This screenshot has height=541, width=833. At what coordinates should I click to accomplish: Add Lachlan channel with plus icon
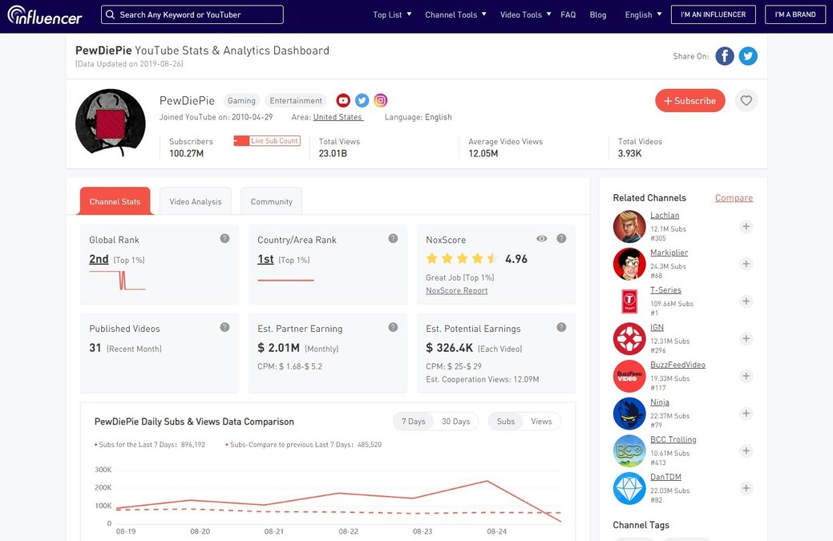pos(746,227)
